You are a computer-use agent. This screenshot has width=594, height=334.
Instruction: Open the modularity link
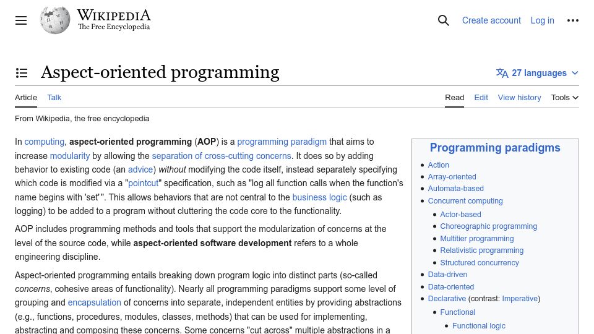point(70,156)
